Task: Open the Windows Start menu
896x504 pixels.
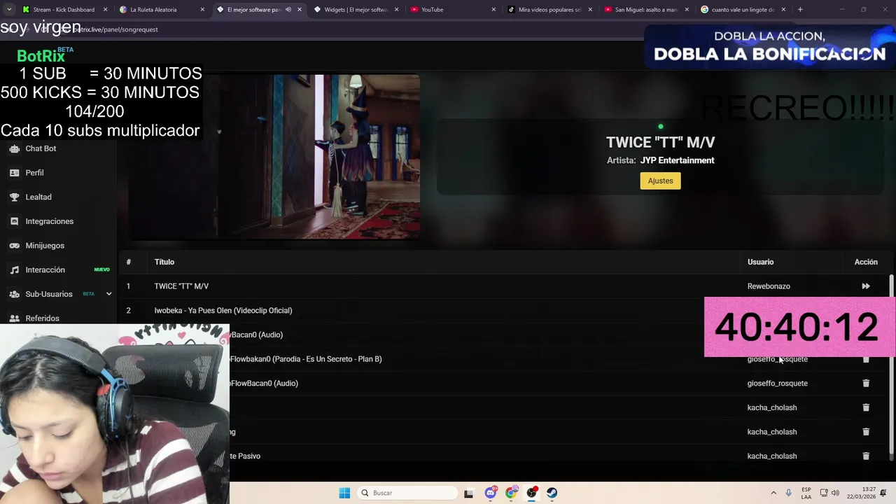Action: tap(344, 493)
